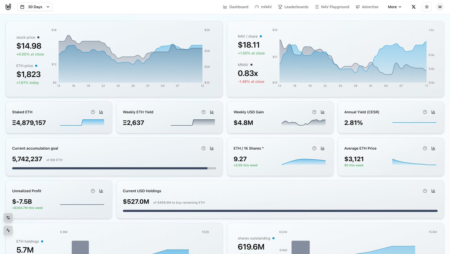Click the stock price value $14.98
Image resolution: width=450 pixels, height=254 pixels.
[29, 46]
